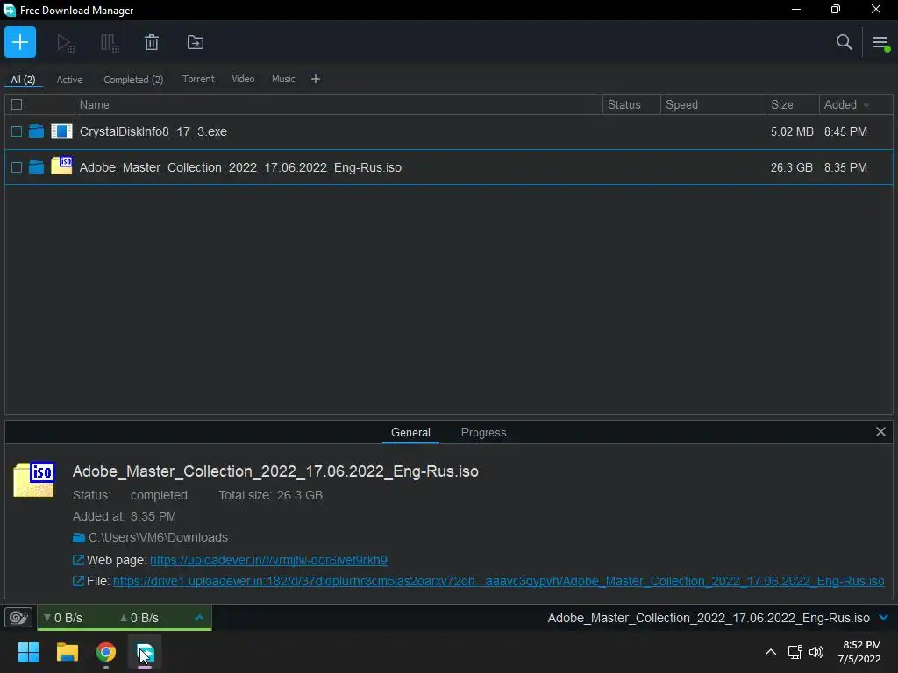The image size is (898, 673).
Task: Sort by the Size column header
Action: pos(792,104)
